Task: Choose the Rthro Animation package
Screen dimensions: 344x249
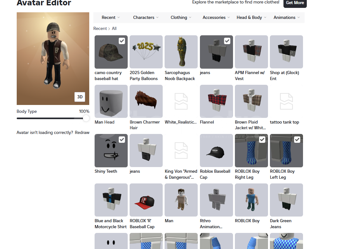Action: [x=216, y=200]
